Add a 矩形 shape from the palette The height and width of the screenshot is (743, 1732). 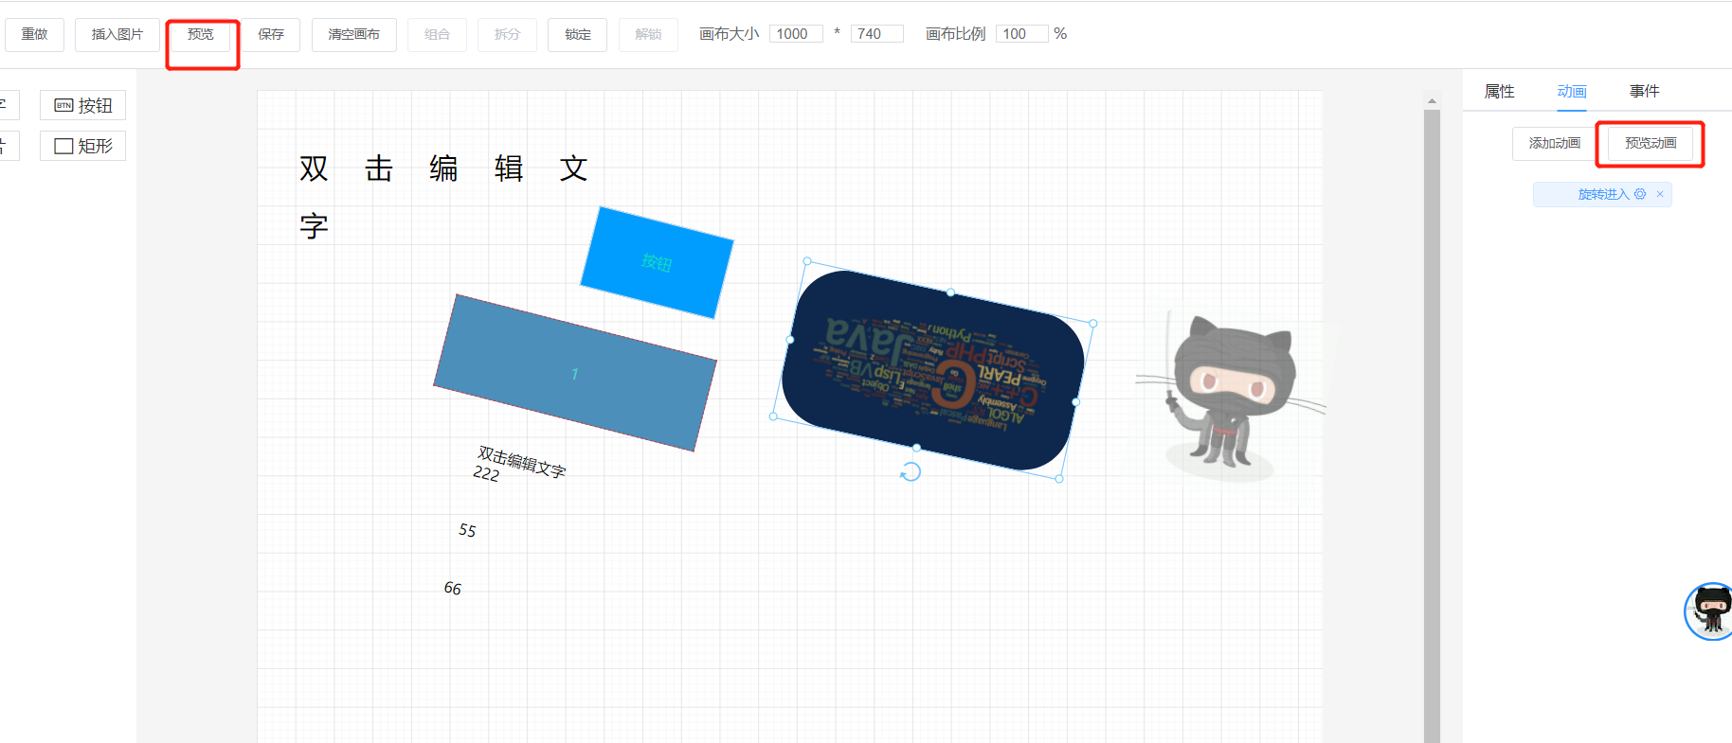82,146
